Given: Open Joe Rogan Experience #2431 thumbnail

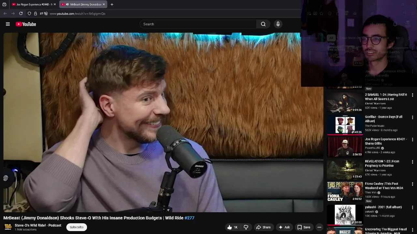Looking at the screenshot, I should 345,147.
